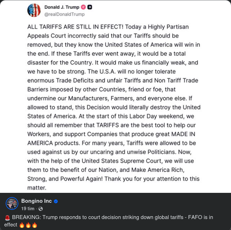Click the "19 tim" post timestamp
The width and height of the screenshot is (231, 230).
click(x=28, y=209)
